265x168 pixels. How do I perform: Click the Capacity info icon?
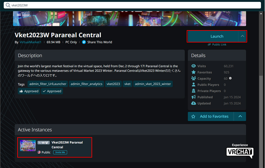coord(230,78)
